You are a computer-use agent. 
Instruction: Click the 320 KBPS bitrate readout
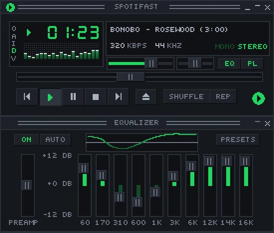point(128,46)
